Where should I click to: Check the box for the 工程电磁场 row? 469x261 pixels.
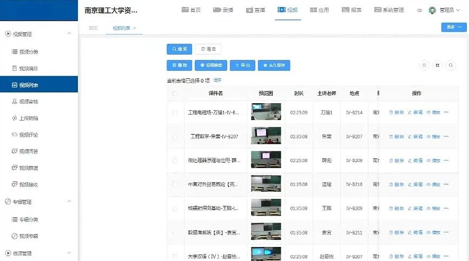point(175,113)
